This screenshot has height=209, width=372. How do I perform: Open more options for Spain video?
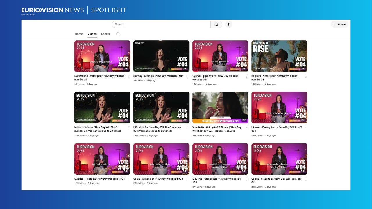point(188,179)
